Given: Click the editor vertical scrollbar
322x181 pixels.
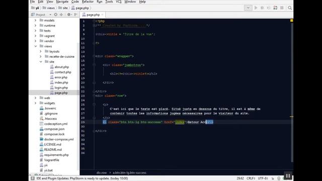Looking at the screenshot, I should pos(292,93).
